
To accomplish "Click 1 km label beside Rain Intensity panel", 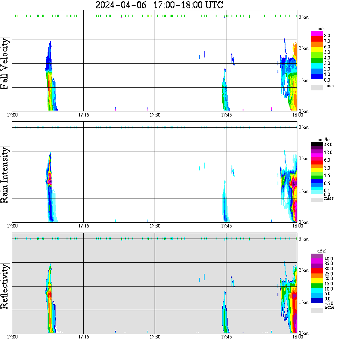I will [x=303, y=191].
